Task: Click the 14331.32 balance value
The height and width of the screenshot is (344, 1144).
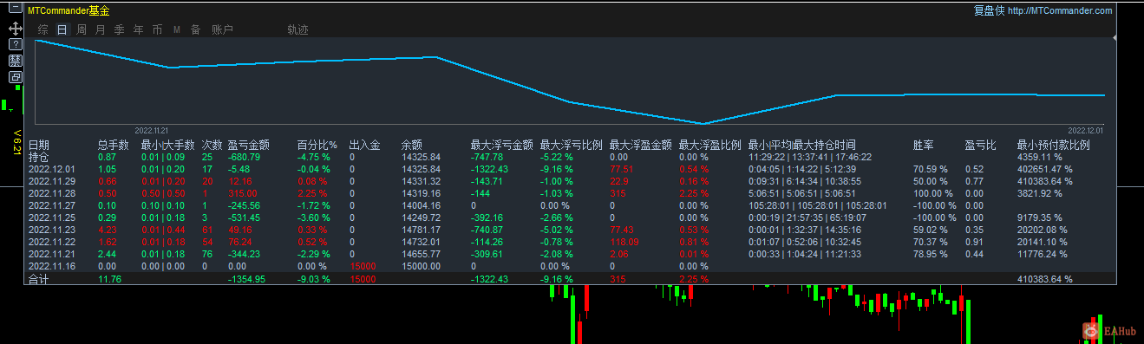Action: [x=421, y=181]
